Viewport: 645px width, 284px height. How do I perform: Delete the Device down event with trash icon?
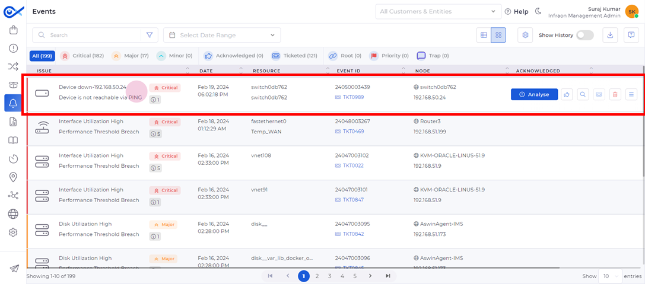click(x=615, y=94)
